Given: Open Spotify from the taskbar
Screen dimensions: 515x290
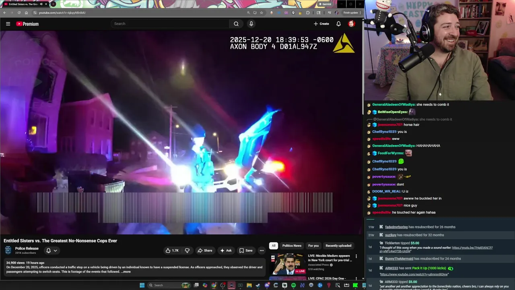Looking at the screenshot, I should coord(293,285).
